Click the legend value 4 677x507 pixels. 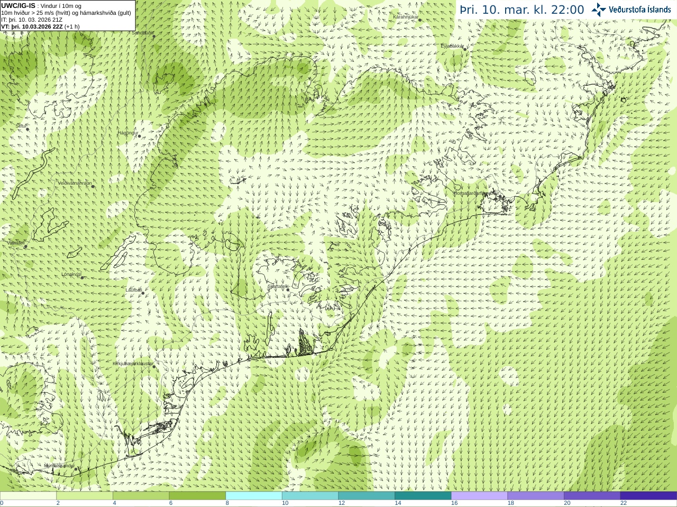114,503
